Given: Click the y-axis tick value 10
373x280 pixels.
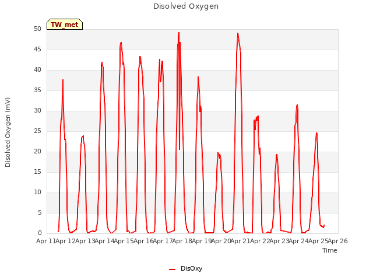Looking at the screenshot, I should point(37,192).
